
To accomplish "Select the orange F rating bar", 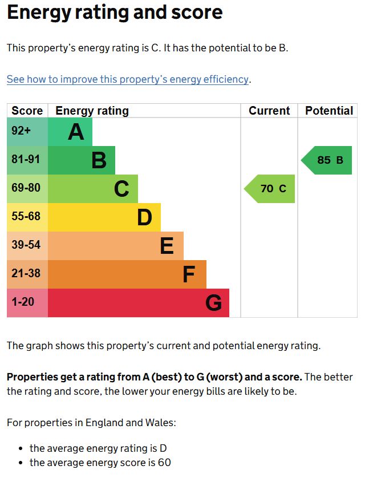I will pos(127,274).
